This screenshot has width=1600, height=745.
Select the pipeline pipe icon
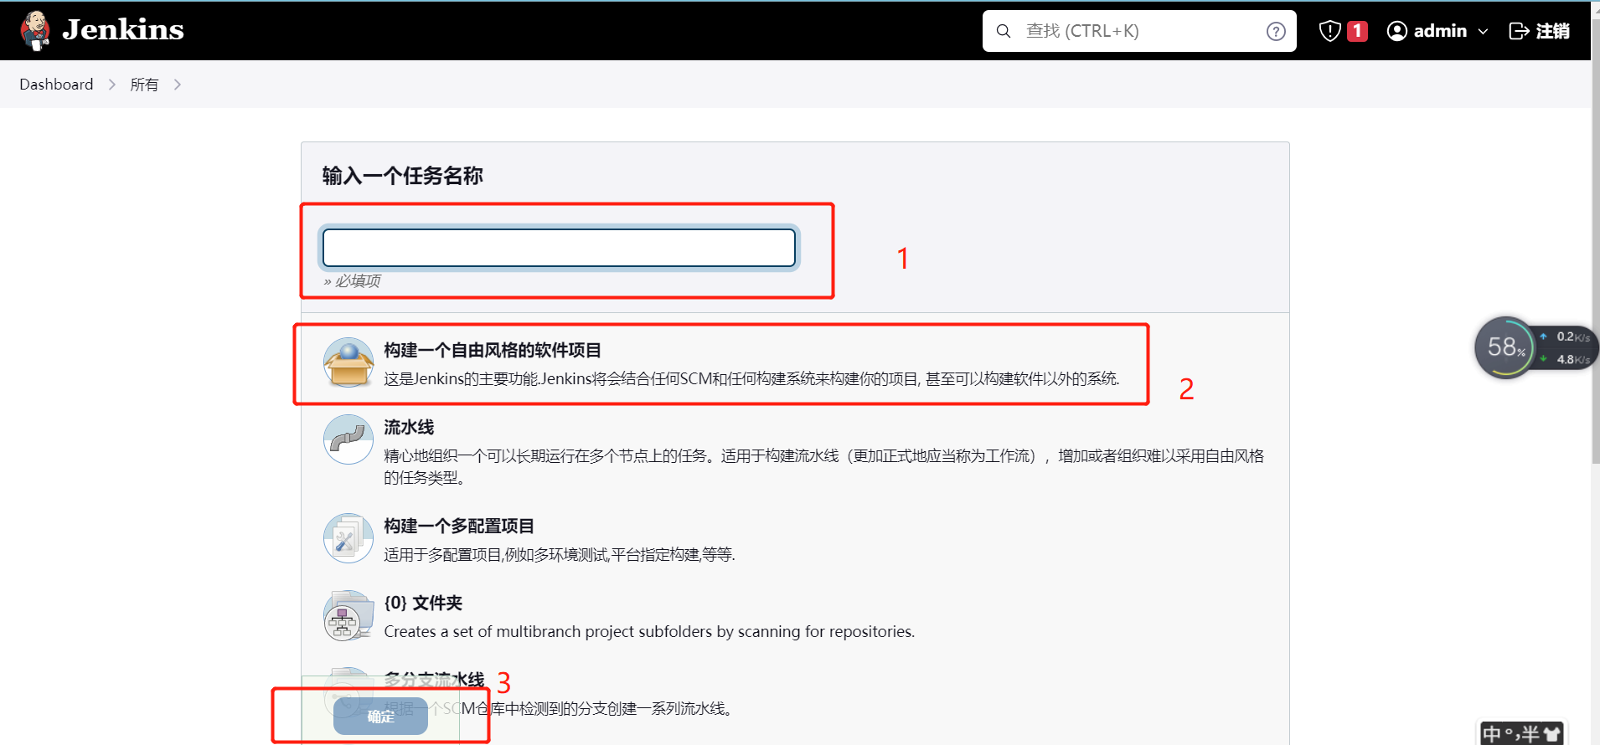pyautogui.click(x=348, y=439)
